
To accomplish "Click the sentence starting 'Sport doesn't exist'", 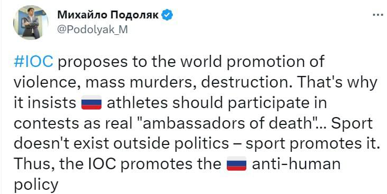I will [196, 133].
